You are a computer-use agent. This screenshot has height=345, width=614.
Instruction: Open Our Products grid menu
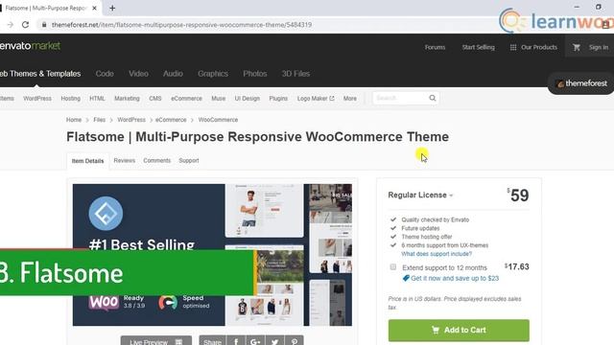(533, 47)
